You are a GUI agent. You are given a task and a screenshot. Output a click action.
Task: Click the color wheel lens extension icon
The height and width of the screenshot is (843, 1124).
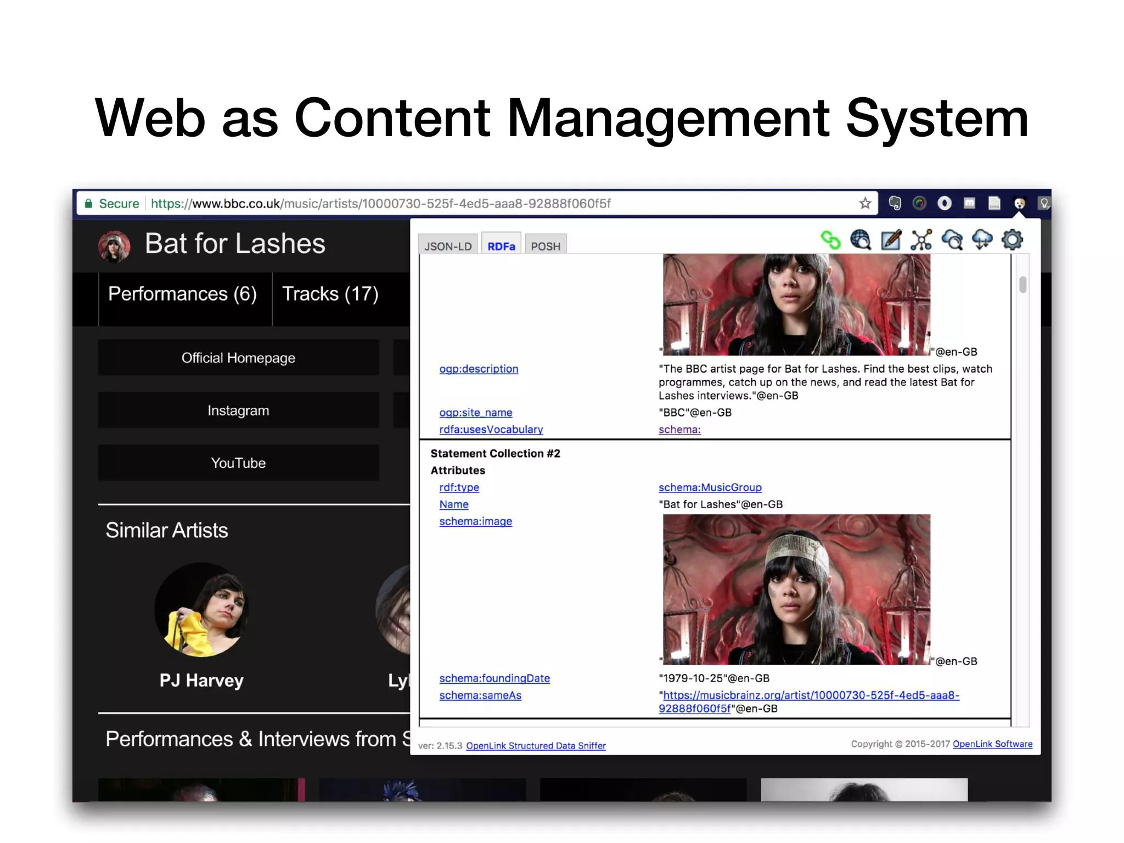[920, 204]
